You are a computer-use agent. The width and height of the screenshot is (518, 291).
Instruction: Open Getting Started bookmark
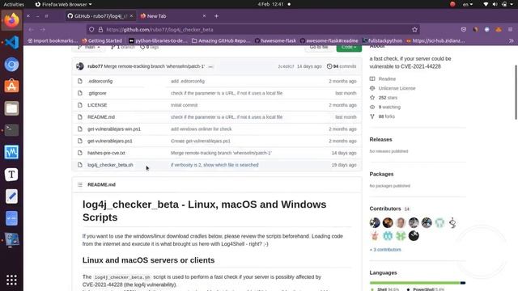pos(102,40)
